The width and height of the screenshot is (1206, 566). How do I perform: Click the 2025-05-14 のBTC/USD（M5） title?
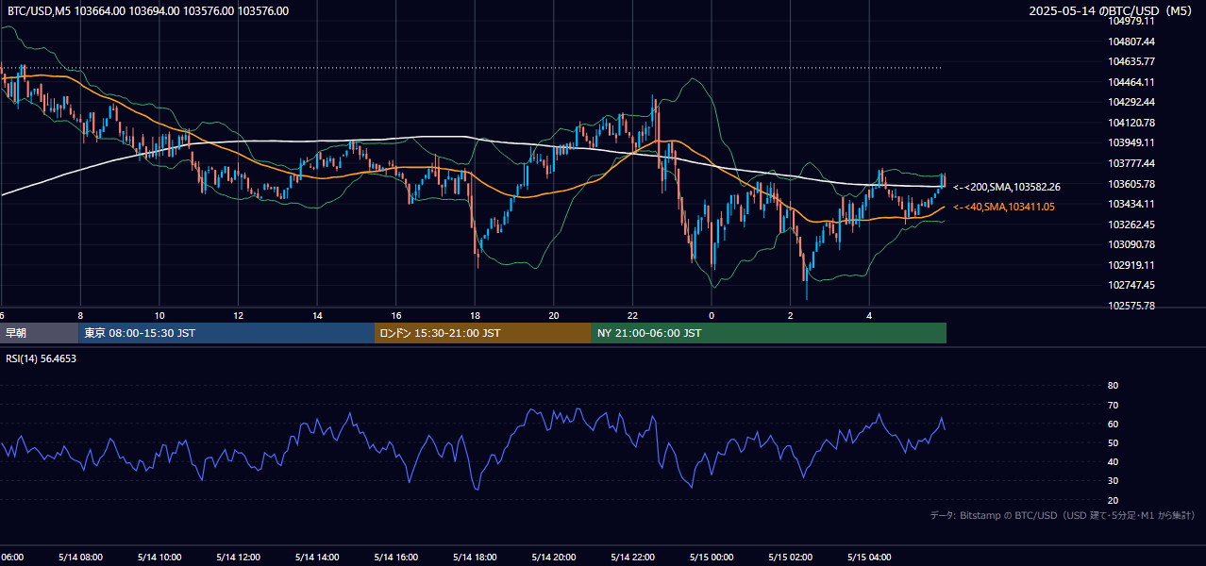tap(1113, 11)
